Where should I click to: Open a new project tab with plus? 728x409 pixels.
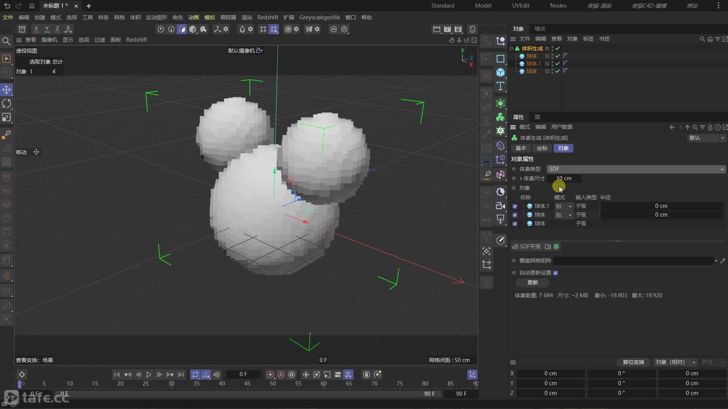88,6
